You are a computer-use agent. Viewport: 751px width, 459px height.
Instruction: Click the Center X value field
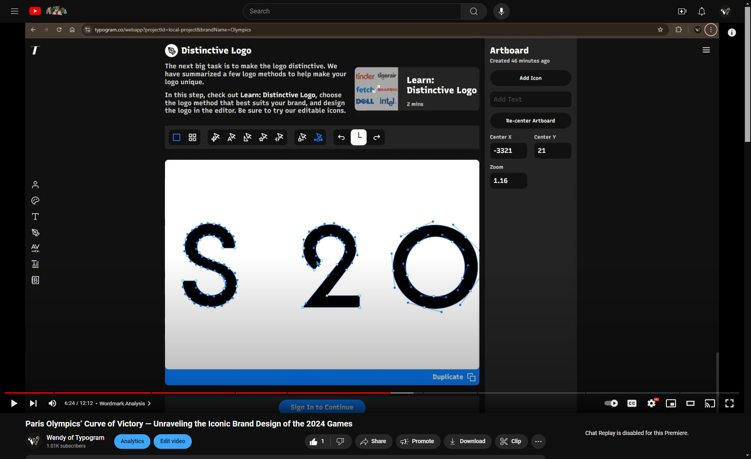509,151
